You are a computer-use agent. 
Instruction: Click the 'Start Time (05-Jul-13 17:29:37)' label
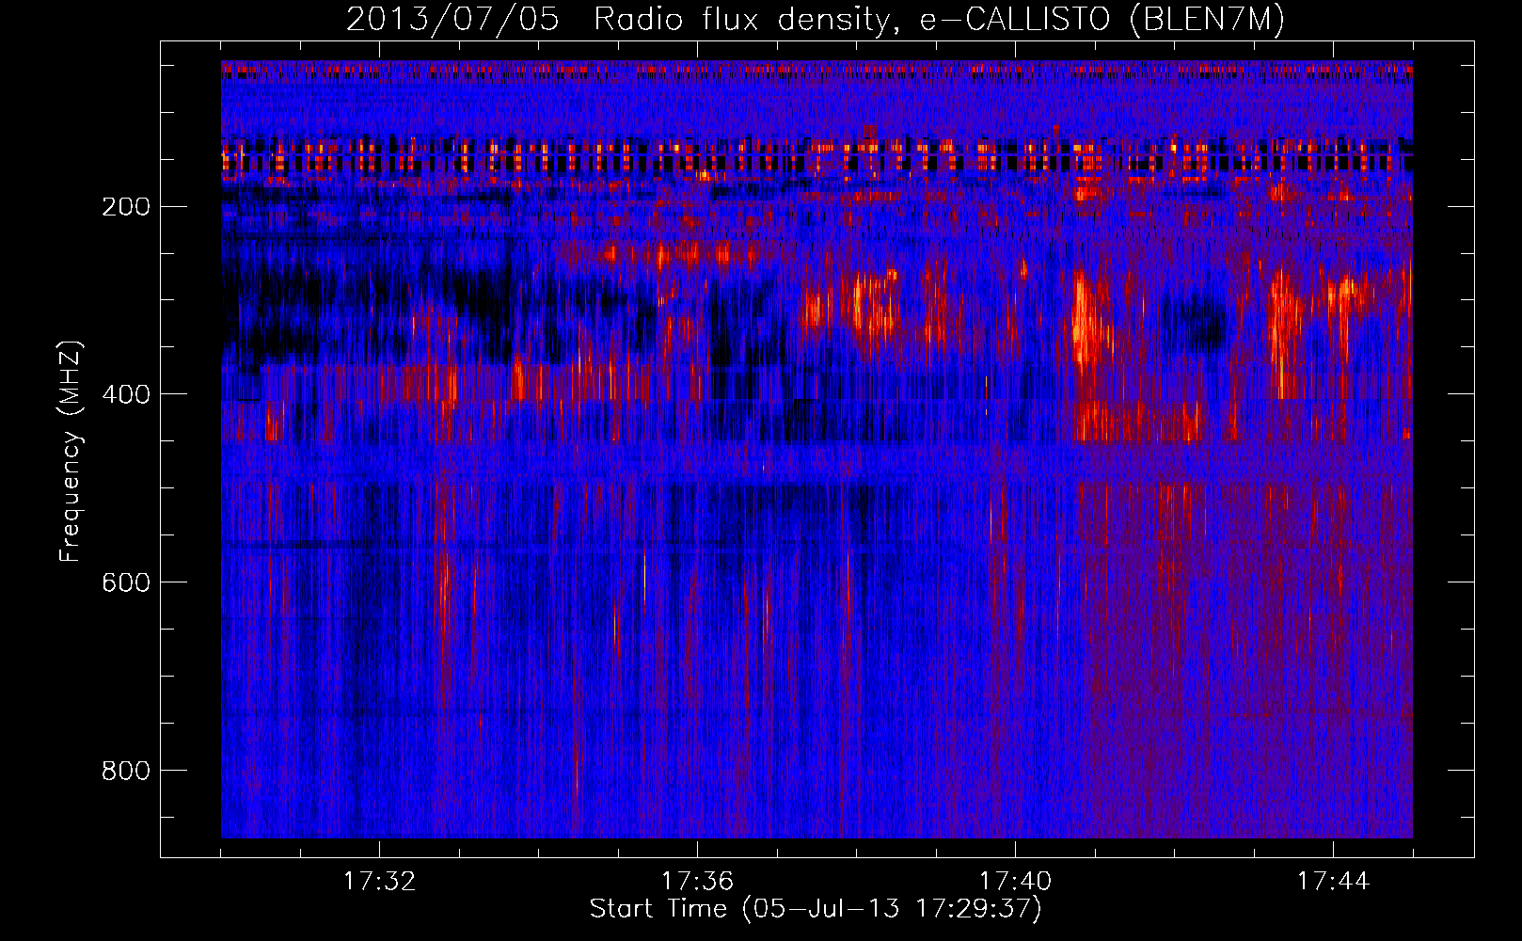coord(816,909)
